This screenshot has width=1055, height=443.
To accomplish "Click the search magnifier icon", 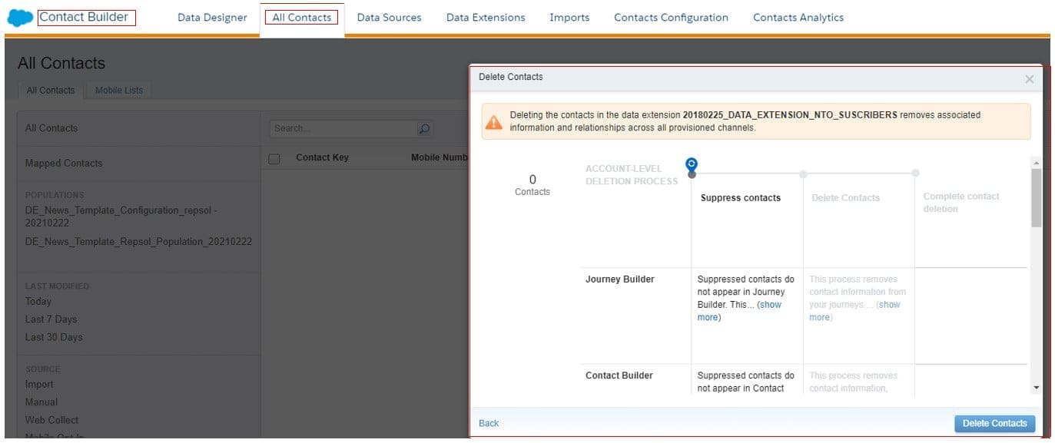I will [424, 129].
